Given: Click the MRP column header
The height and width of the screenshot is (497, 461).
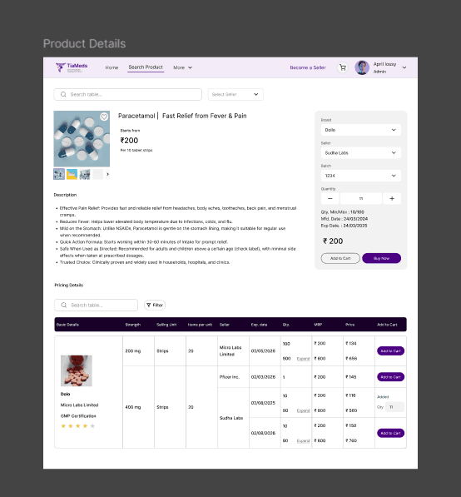Looking at the screenshot, I should [318, 325].
